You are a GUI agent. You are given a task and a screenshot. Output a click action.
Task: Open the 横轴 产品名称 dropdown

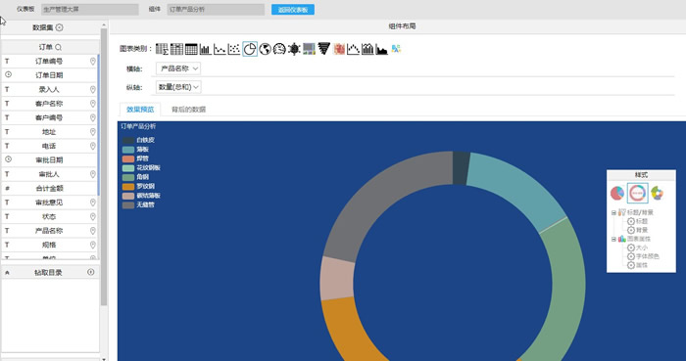click(178, 68)
